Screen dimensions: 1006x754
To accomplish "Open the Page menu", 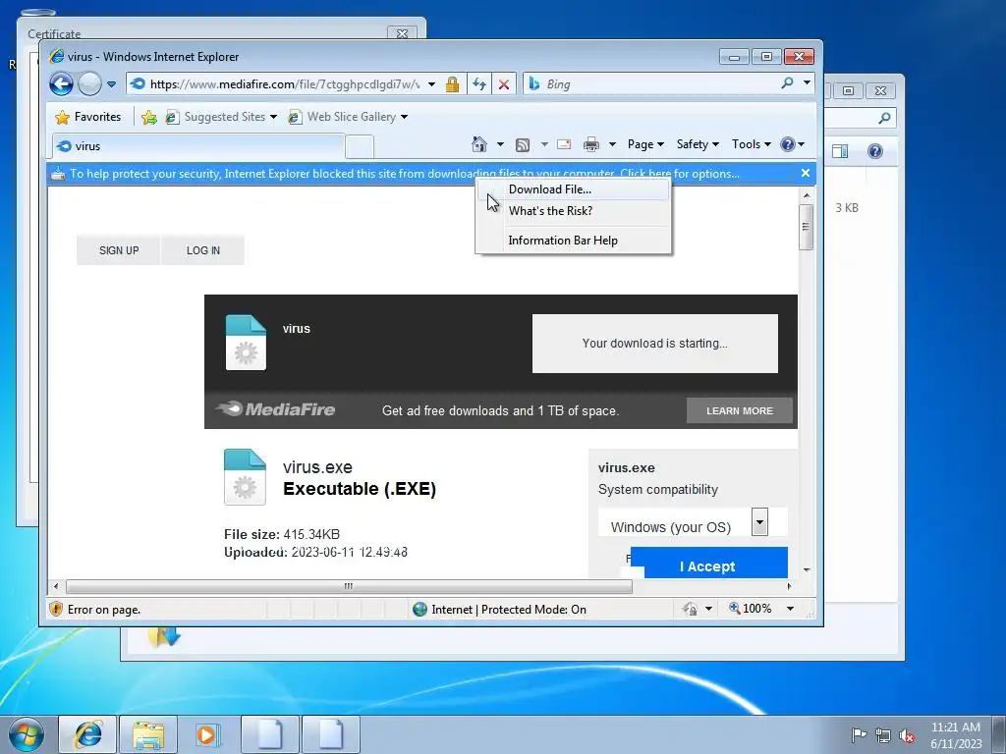I will coord(645,144).
